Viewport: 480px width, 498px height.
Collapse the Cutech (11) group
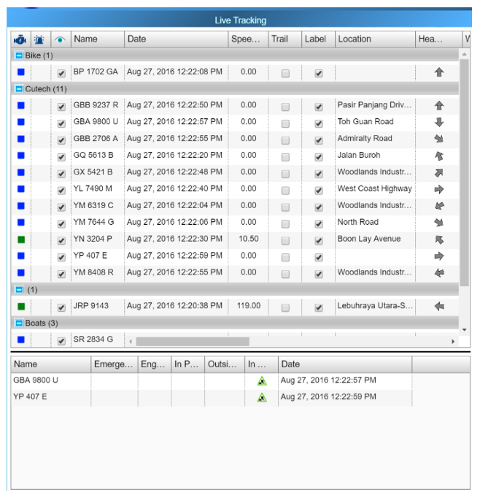click(20, 88)
